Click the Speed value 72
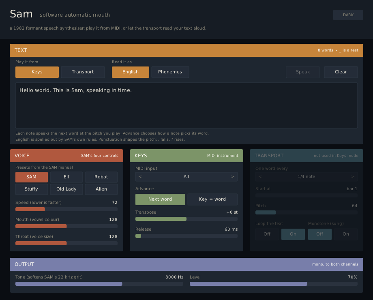 click(x=115, y=202)
